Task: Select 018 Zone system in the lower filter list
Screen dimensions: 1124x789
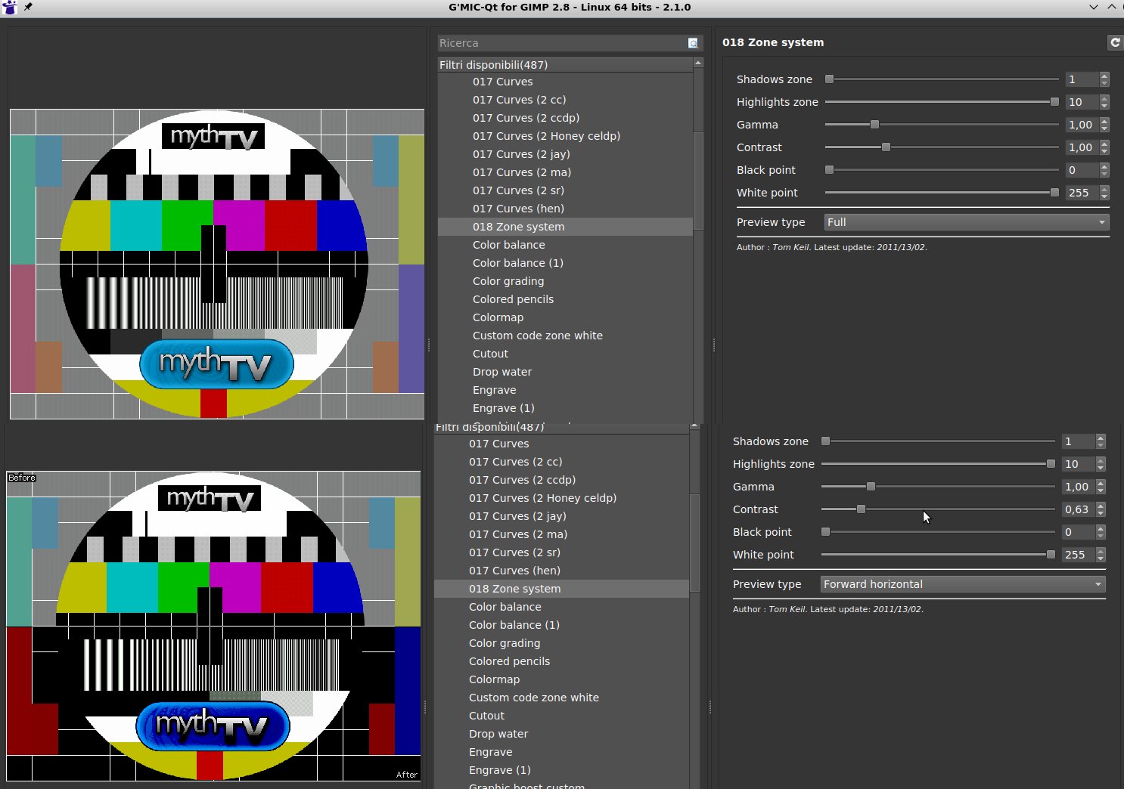Action: coord(561,589)
